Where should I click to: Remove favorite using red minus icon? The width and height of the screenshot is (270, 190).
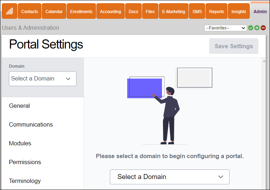[x=263, y=28]
